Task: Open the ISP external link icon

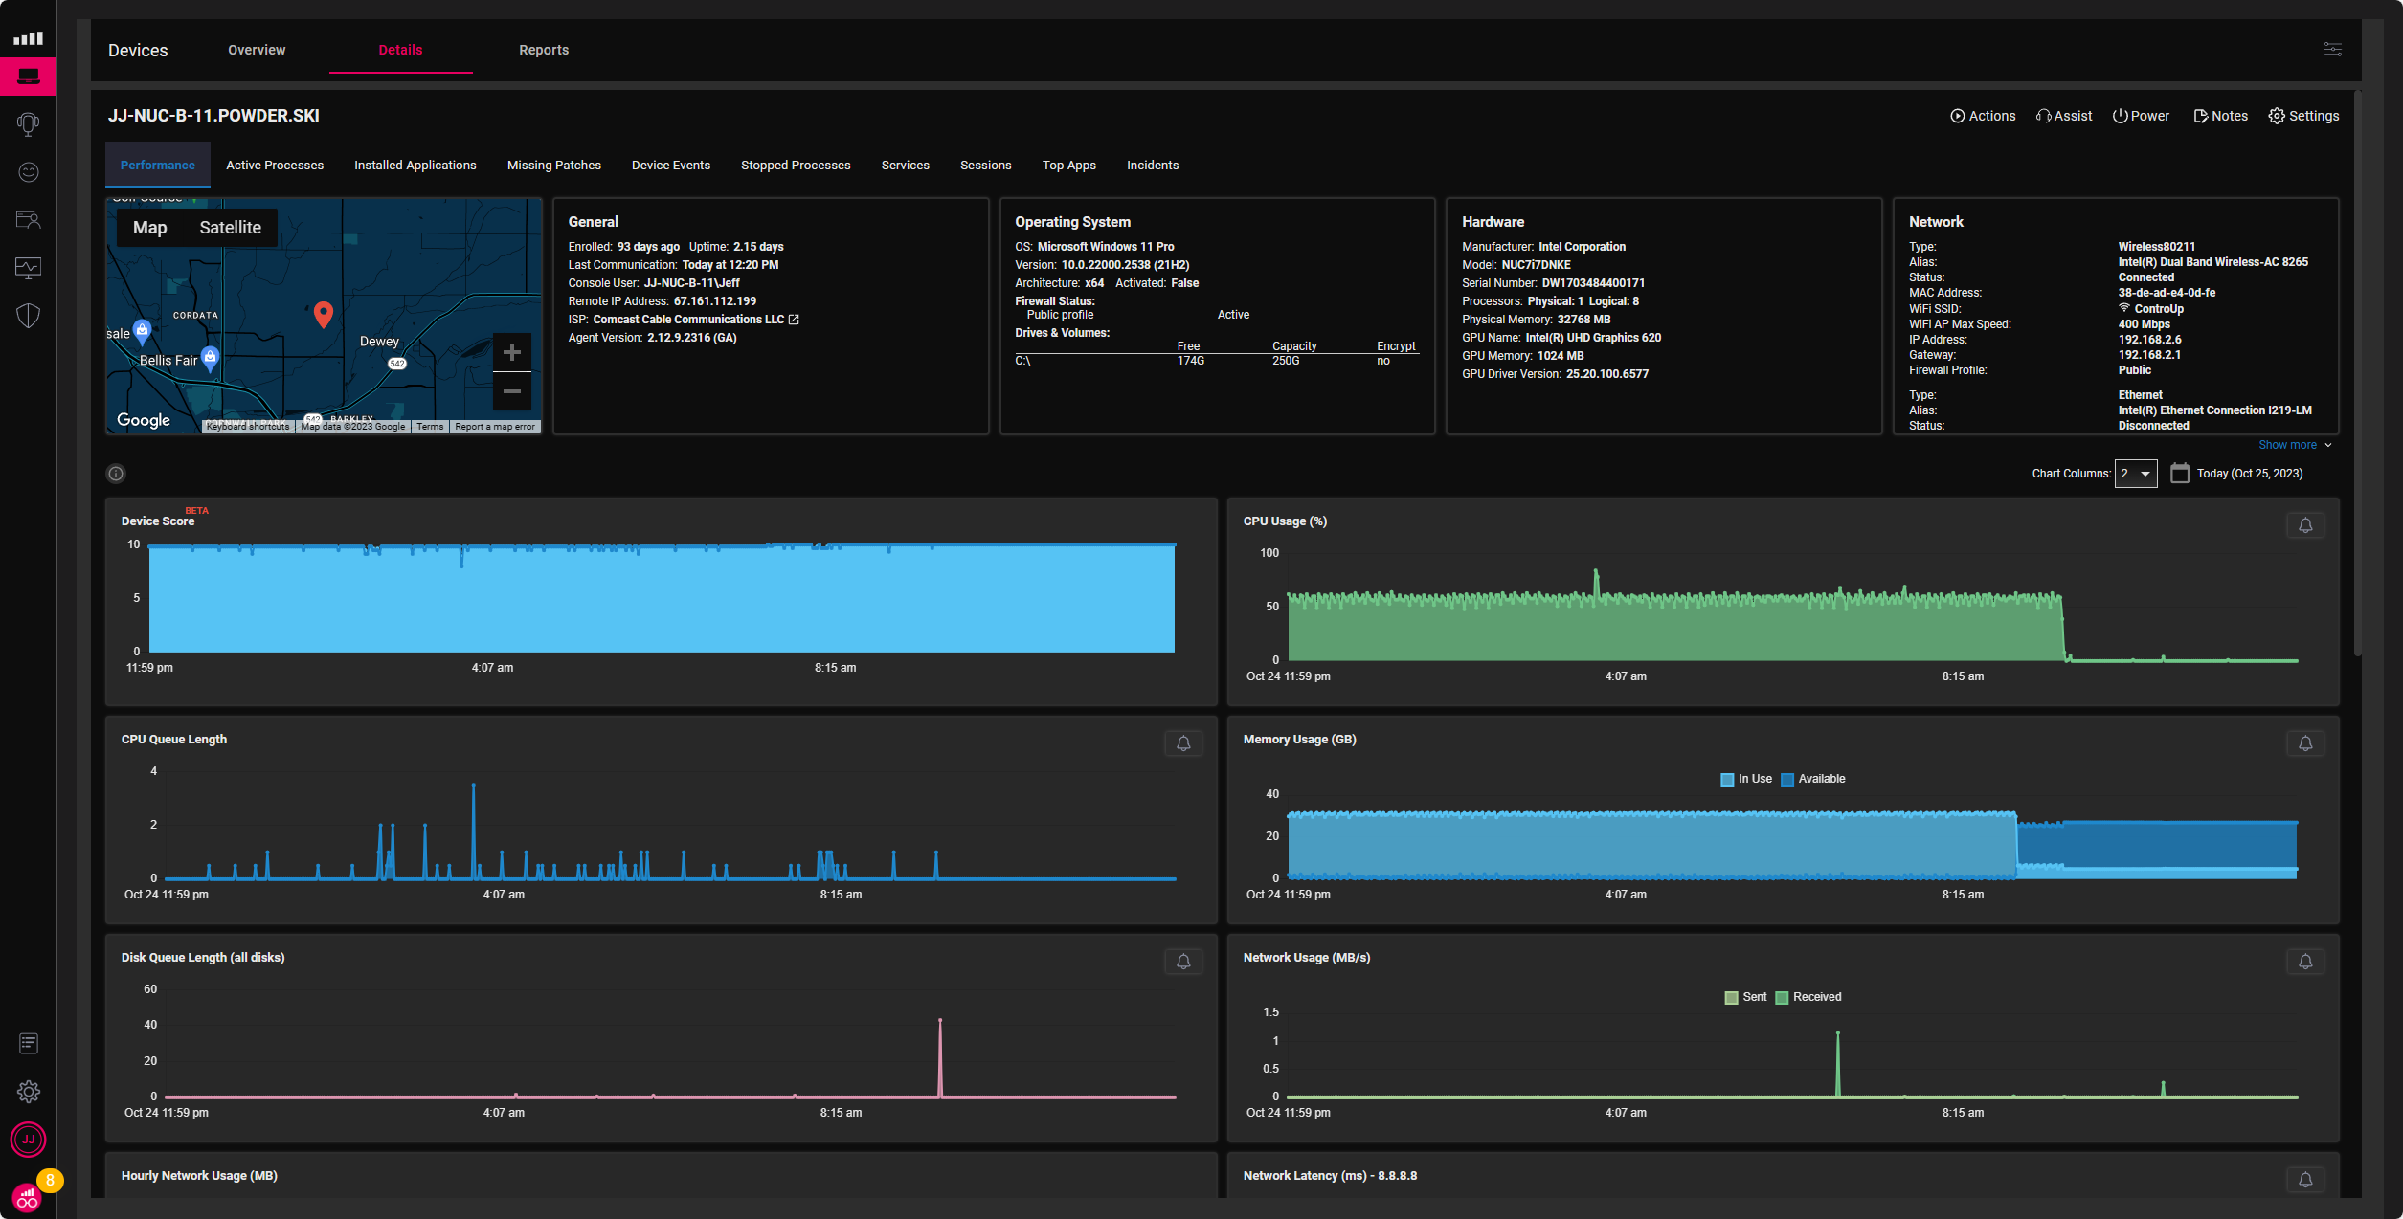Action: point(794,320)
